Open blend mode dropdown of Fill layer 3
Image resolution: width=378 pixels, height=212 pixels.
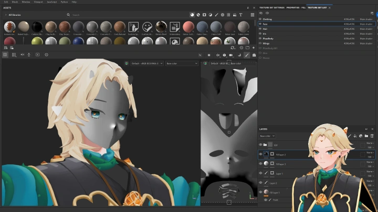click(x=370, y=162)
